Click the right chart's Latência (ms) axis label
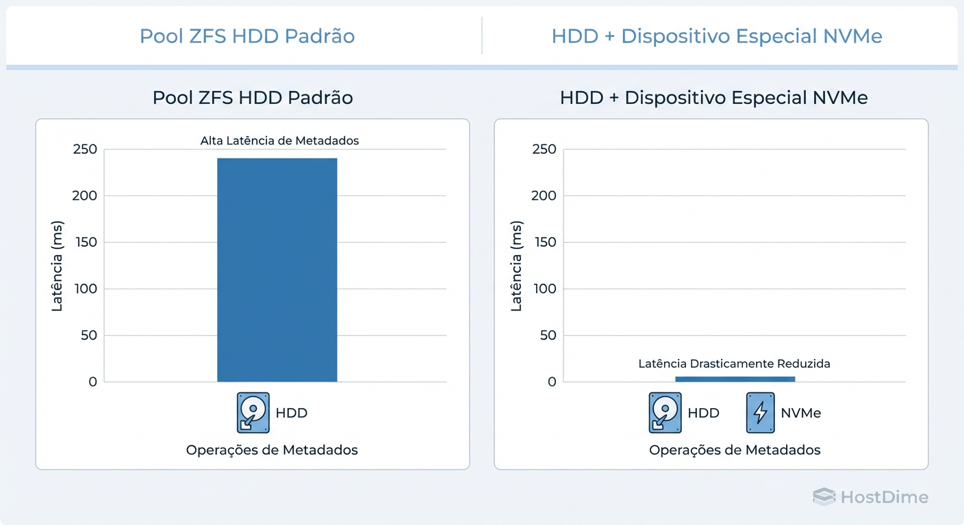The image size is (964, 525). point(516,266)
